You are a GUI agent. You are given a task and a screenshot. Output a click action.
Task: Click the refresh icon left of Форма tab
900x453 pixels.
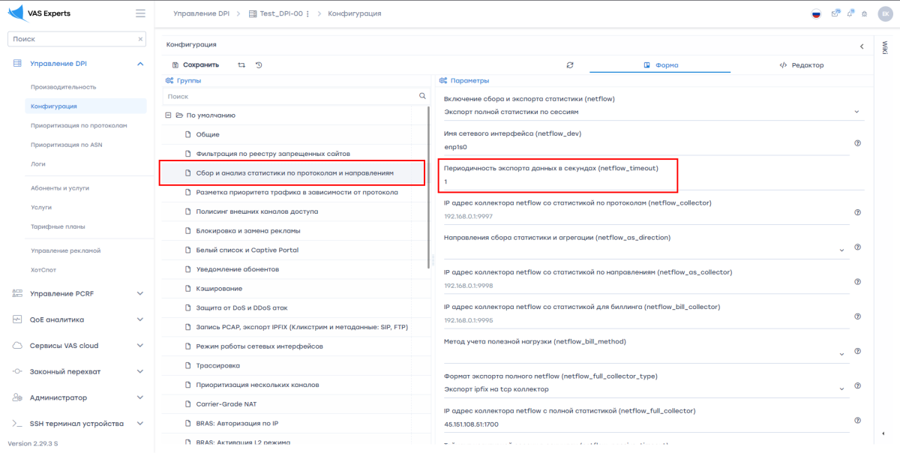coord(570,65)
